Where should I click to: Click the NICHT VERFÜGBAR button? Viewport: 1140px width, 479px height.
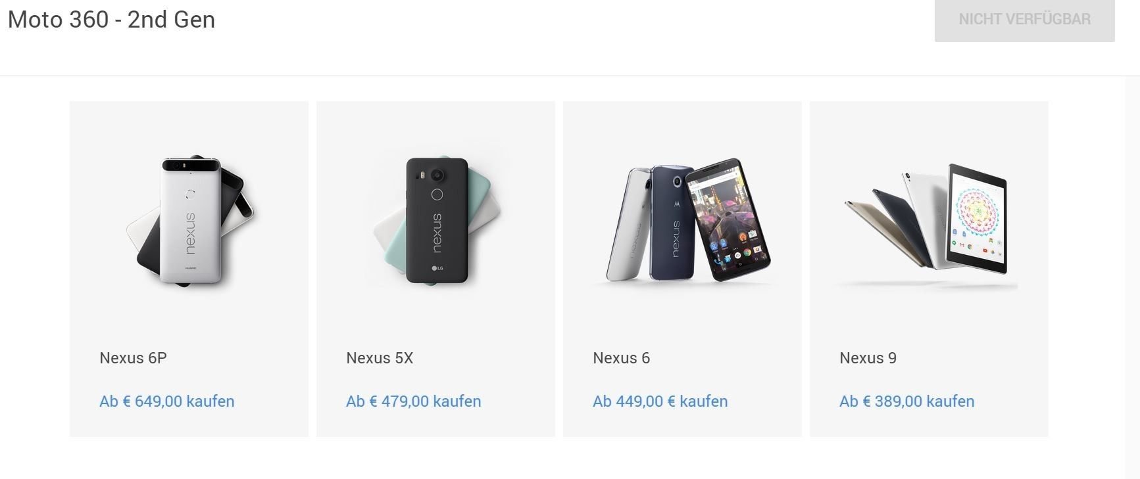1024,20
